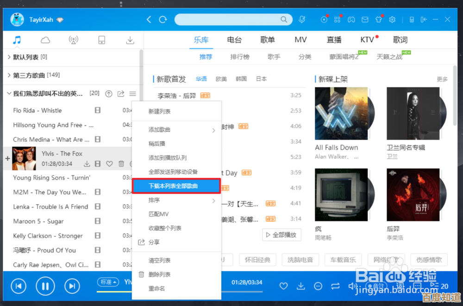Like Ylvis - The Fox with heart icon
This screenshot has width=463, height=306.
click(x=109, y=164)
